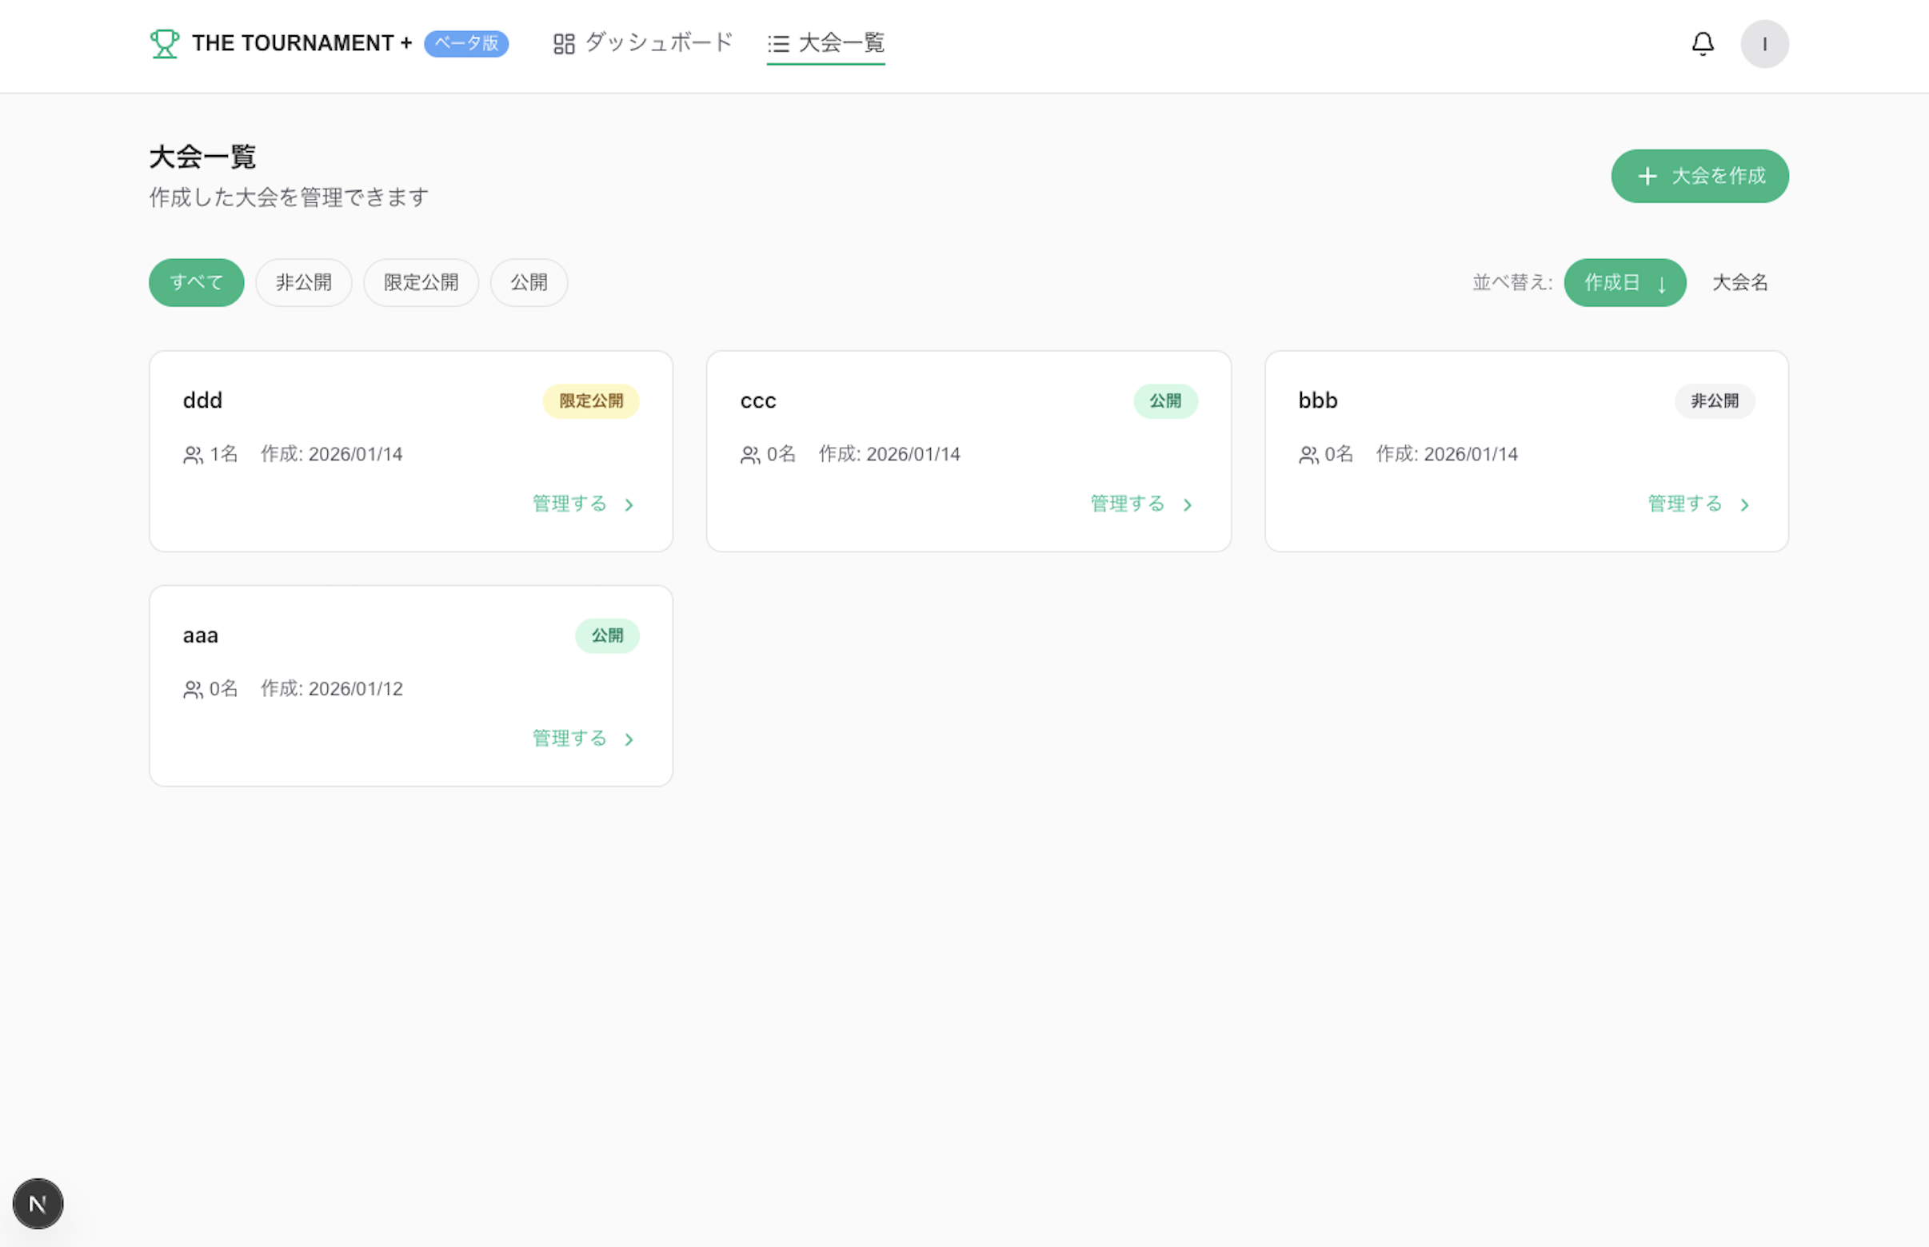Click the Next.js dev tools badge

38,1203
